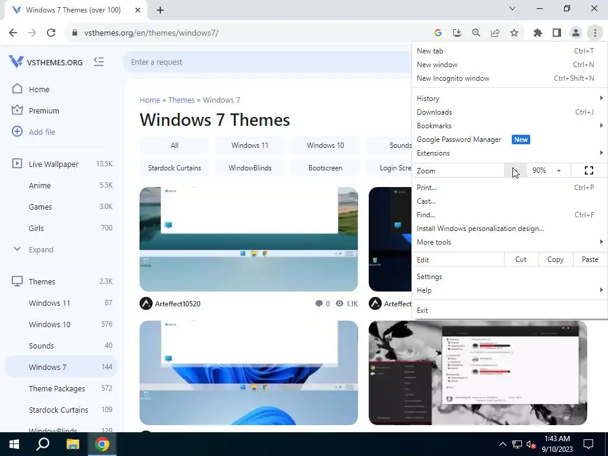Click the volume icon in system tray
This screenshot has height=456, width=608.
pyautogui.click(x=531, y=444)
